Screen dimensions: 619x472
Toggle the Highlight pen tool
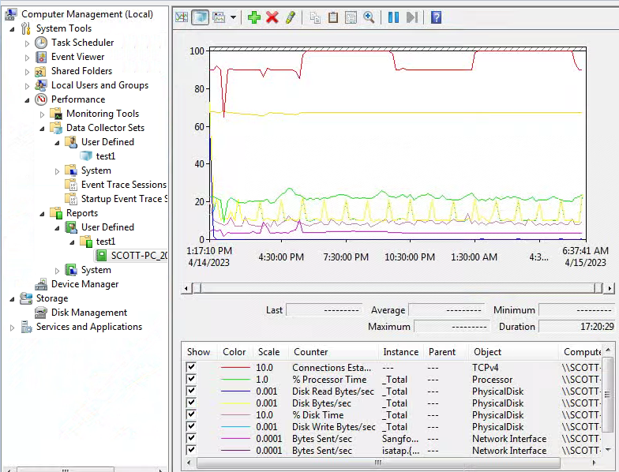291,17
